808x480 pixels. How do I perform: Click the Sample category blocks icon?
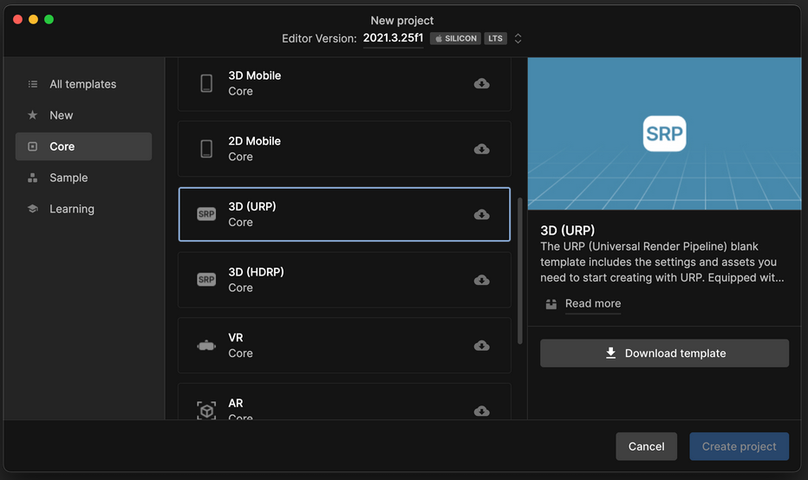32,178
